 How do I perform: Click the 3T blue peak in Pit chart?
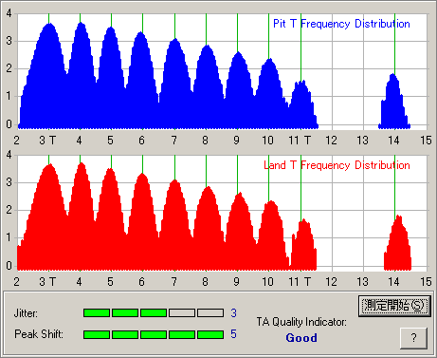[x=49, y=76]
